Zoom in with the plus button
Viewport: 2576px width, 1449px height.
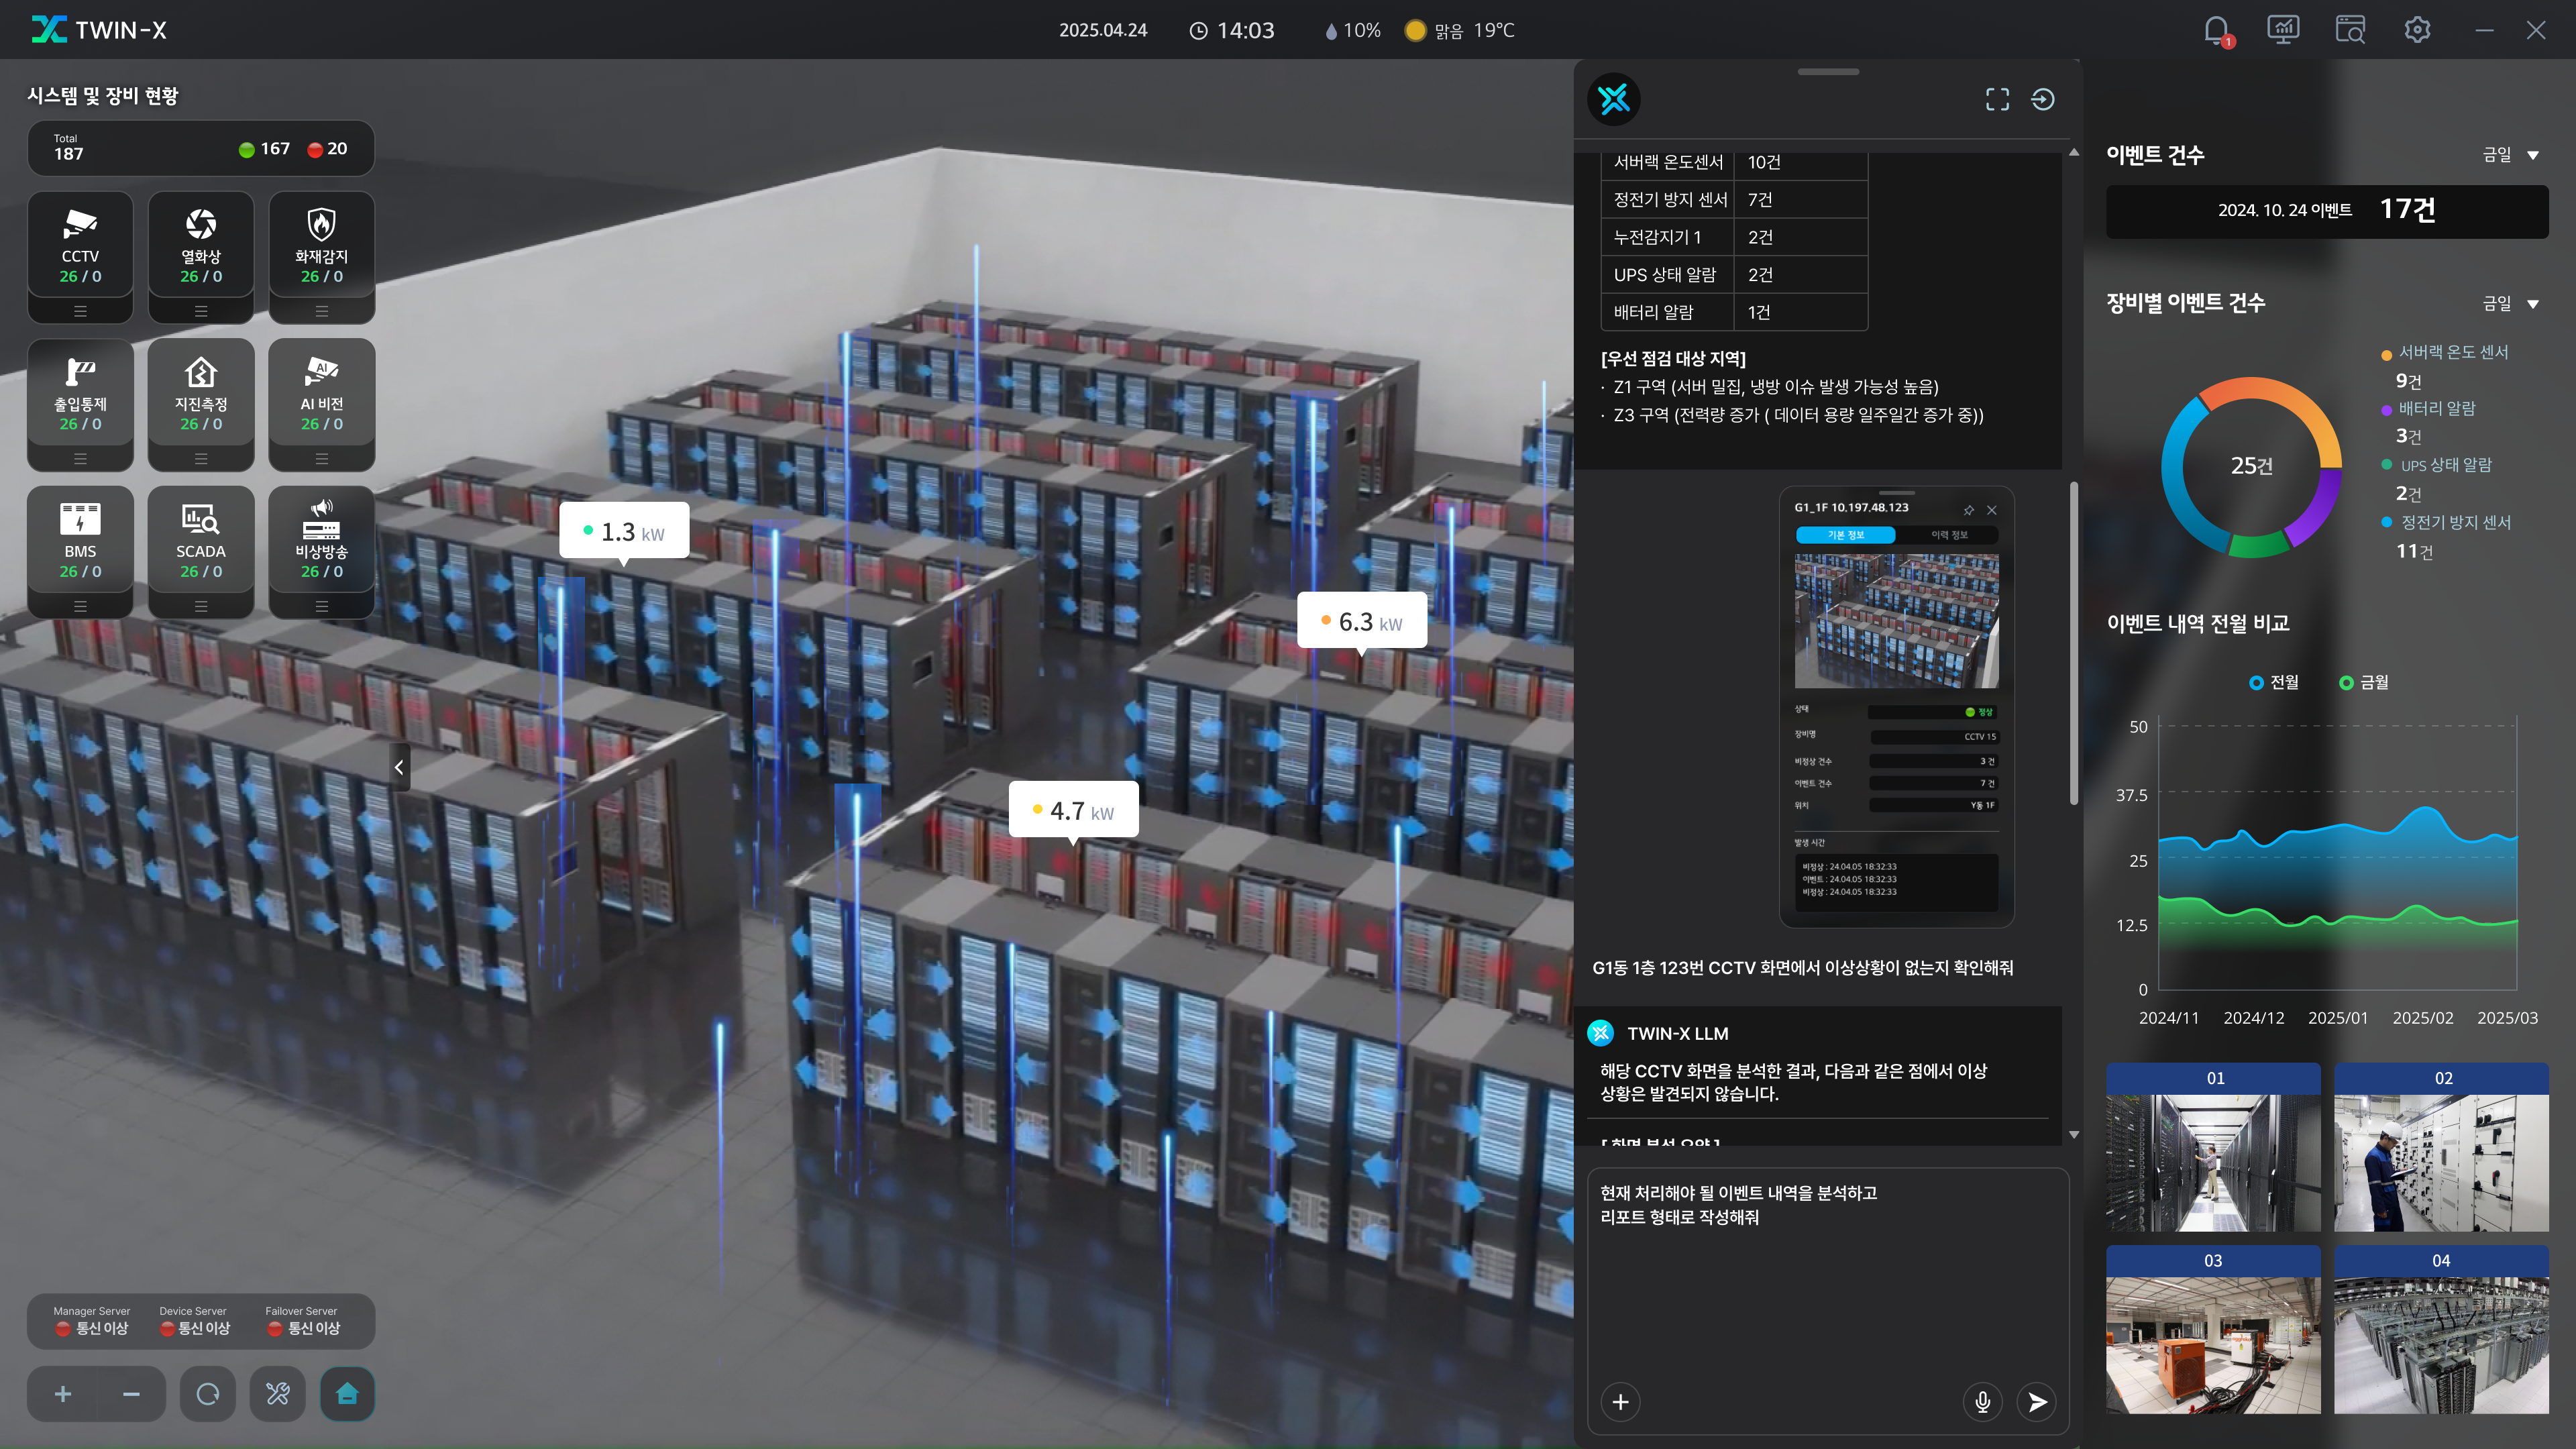(x=62, y=1394)
